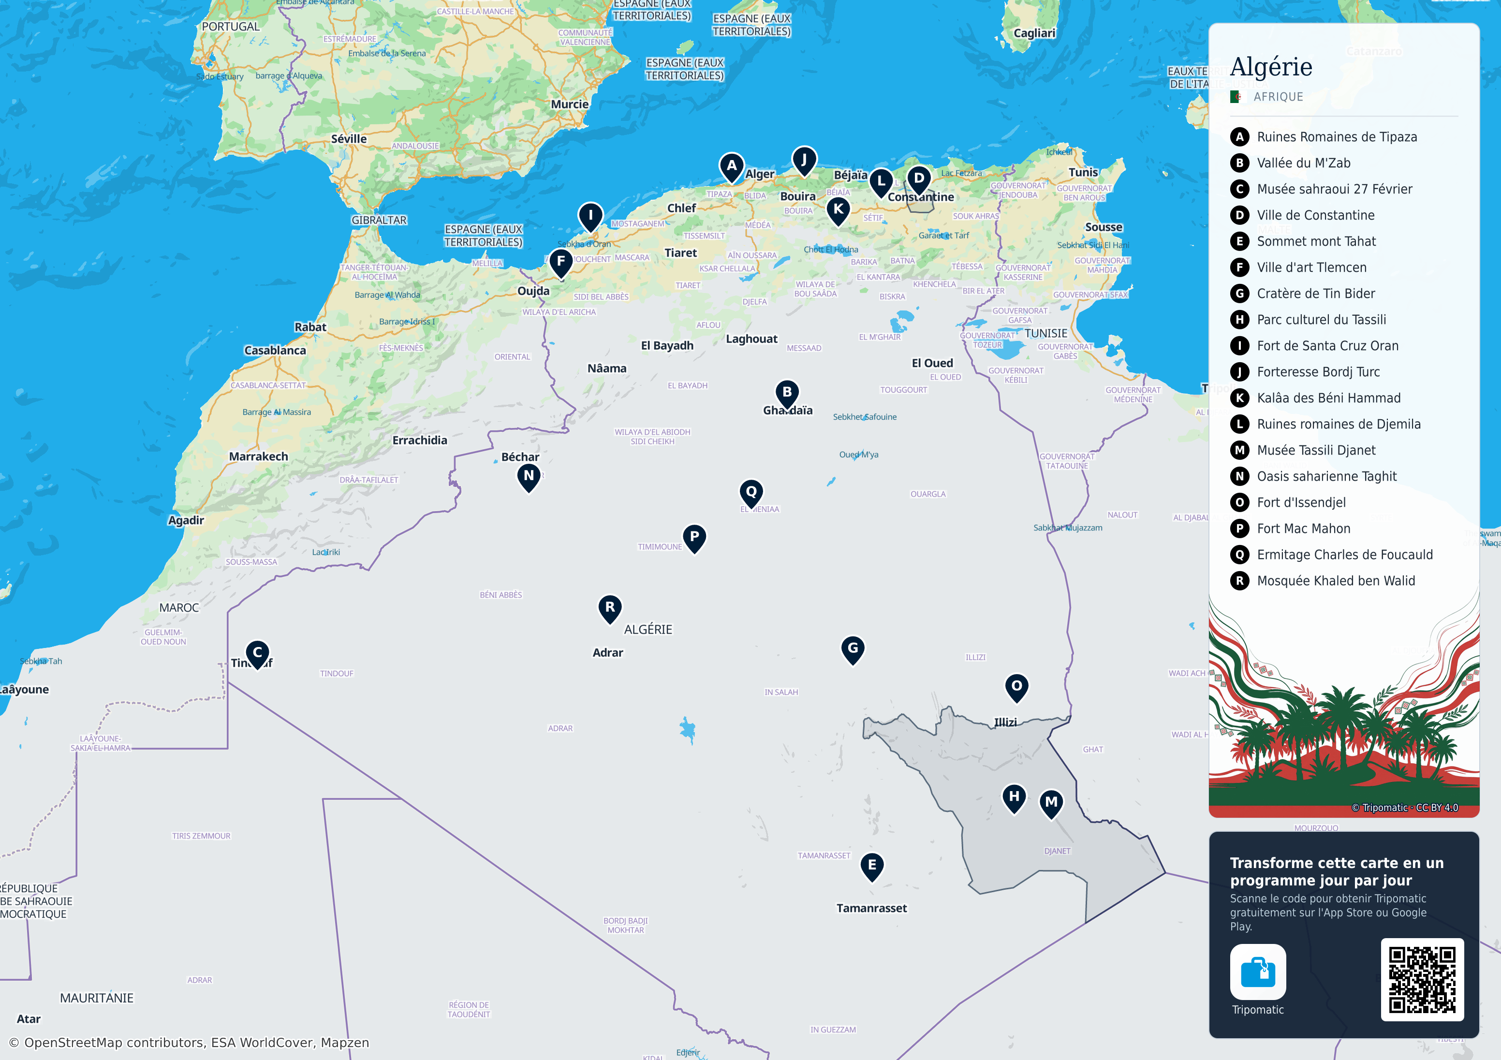Click map pin G crater marker
The height and width of the screenshot is (1060, 1501).
(x=853, y=650)
